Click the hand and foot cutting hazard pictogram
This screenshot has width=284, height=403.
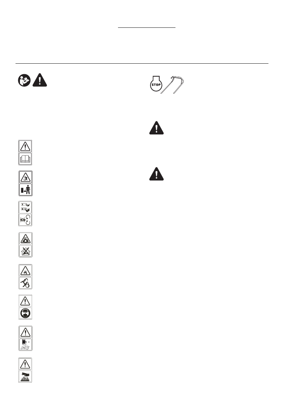click(25, 207)
